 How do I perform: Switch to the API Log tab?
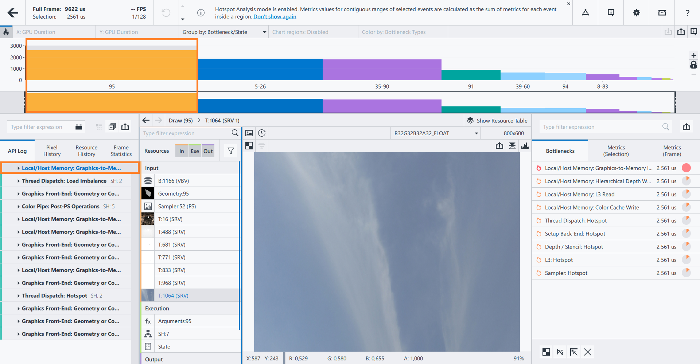(x=17, y=151)
